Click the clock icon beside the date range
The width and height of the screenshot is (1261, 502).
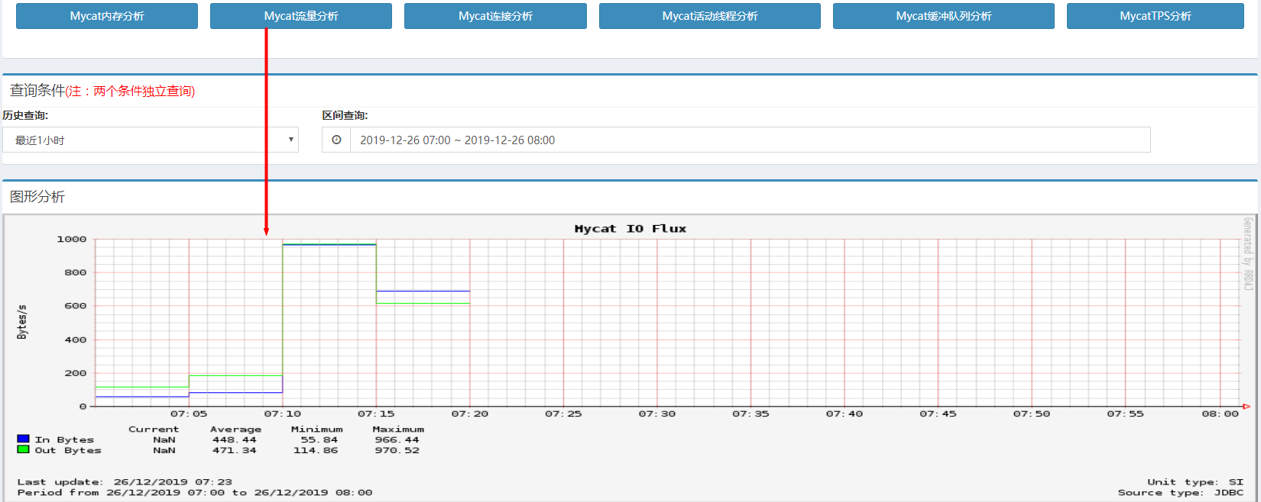[x=336, y=140]
